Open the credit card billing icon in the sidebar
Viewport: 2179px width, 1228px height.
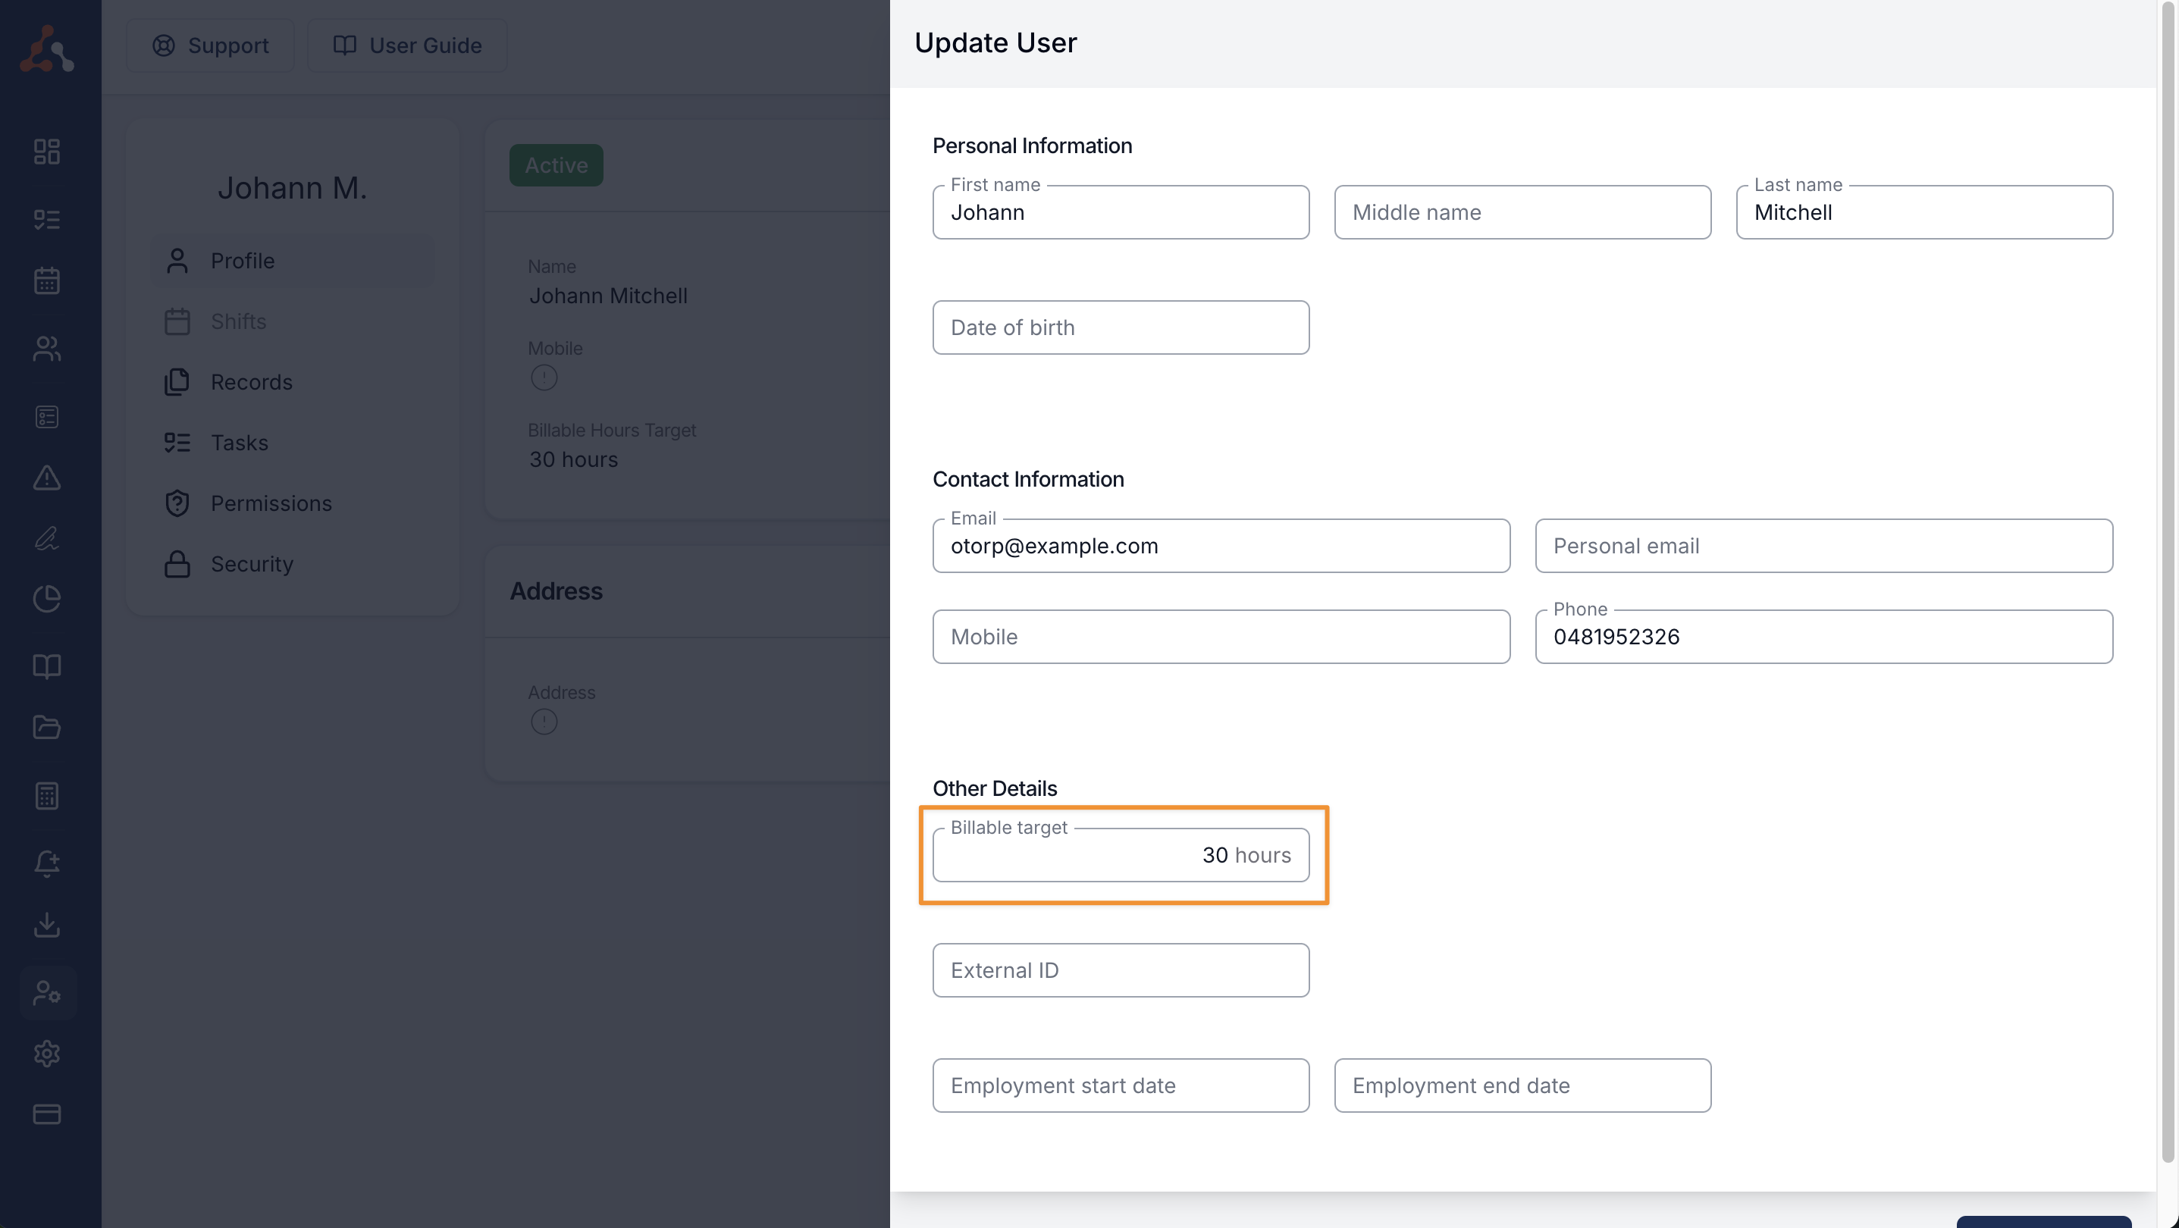46,1114
